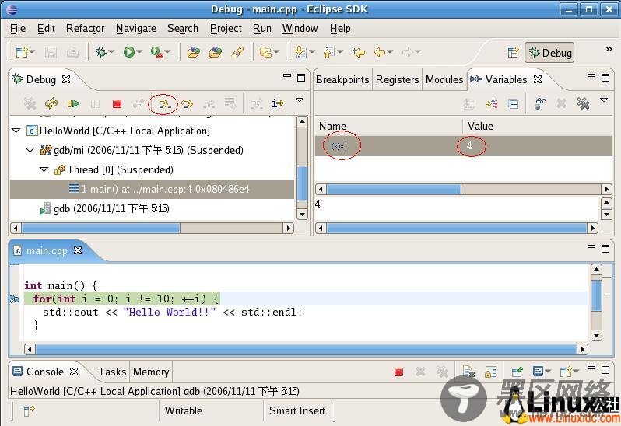
Task: Open the Display Selected Console dropdown
Action: [548, 372]
